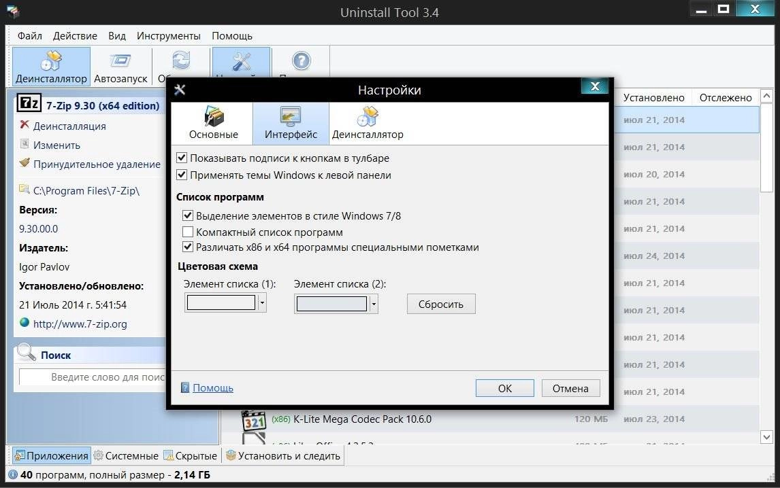The image size is (780, 488).
Task: Open the Деинсталлятор toolbar section
Action: (51, 67)
